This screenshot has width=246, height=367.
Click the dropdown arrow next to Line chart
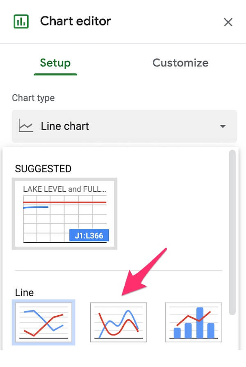[x=223, y=126]
